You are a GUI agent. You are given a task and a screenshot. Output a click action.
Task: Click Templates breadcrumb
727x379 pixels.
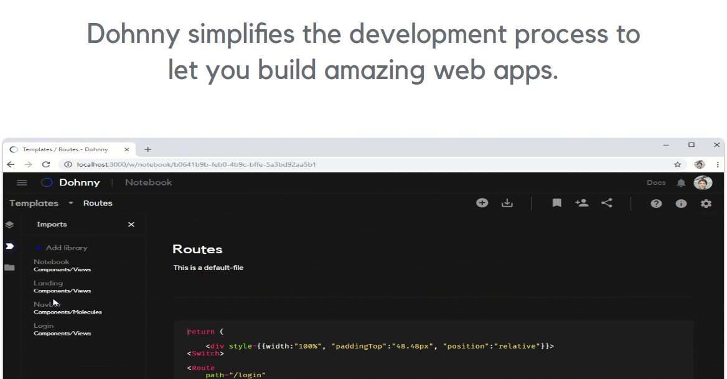pos(34,203)
